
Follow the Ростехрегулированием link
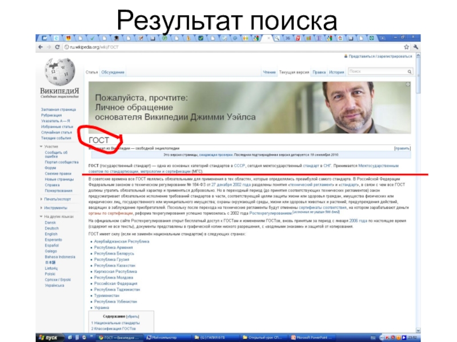pyautogui.click(x=271, y=213)
